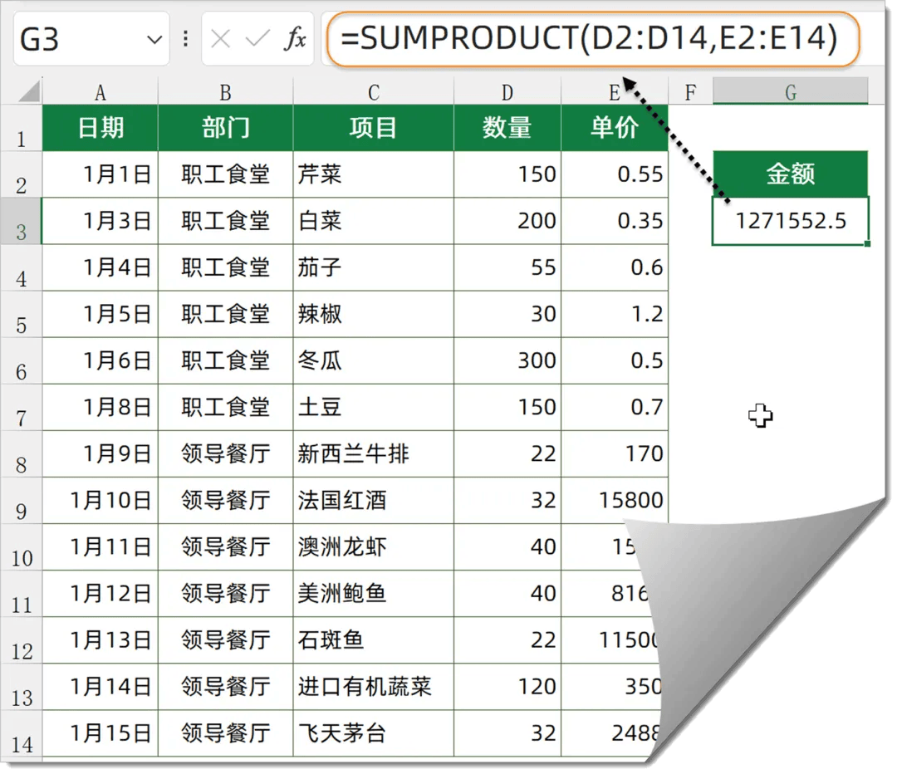Click the cell containing 白菜
Screen dimensions: 897x774
click(x=374, y=221)
